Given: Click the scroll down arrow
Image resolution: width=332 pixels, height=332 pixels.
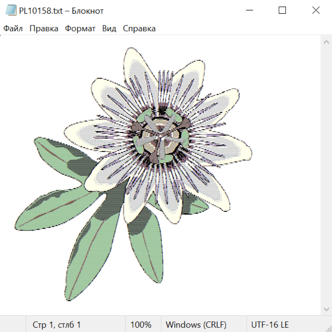Looking at the screenshot, I should point(326,309).
